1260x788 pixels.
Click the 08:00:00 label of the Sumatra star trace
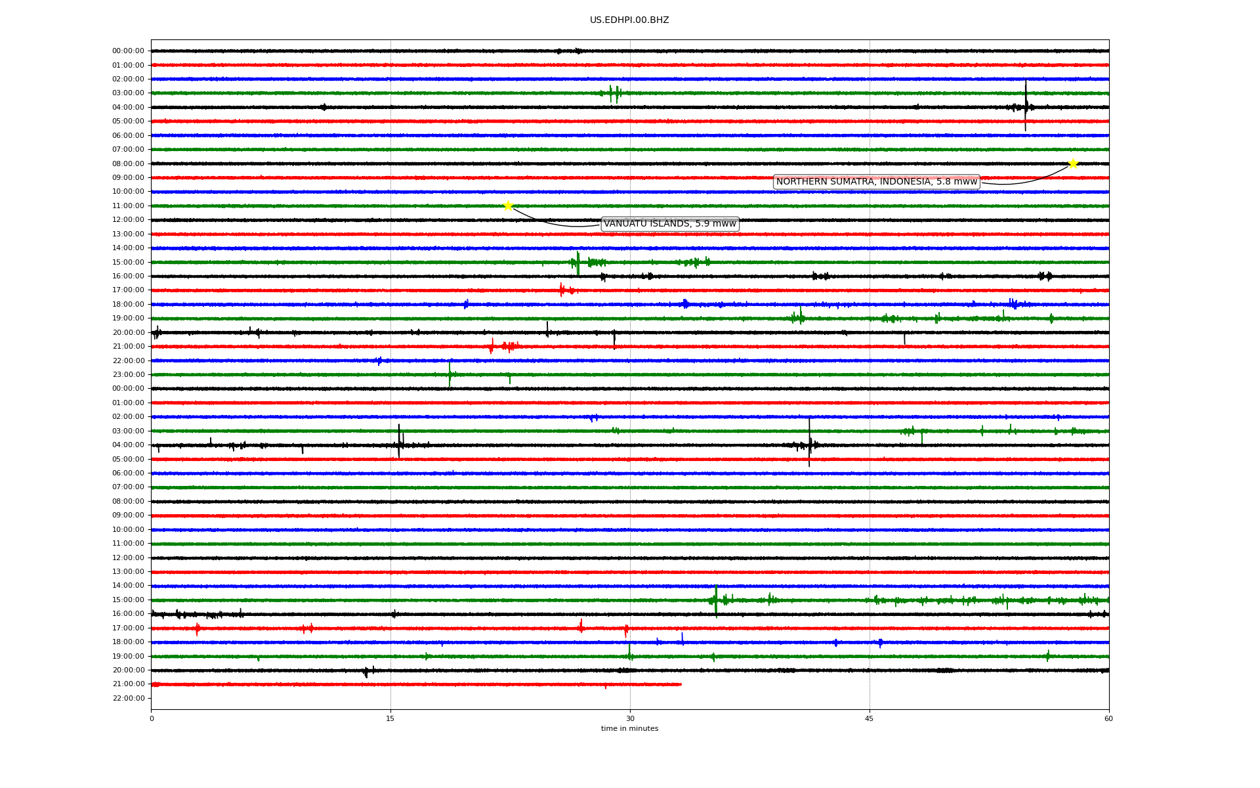(x=128, y=164)
